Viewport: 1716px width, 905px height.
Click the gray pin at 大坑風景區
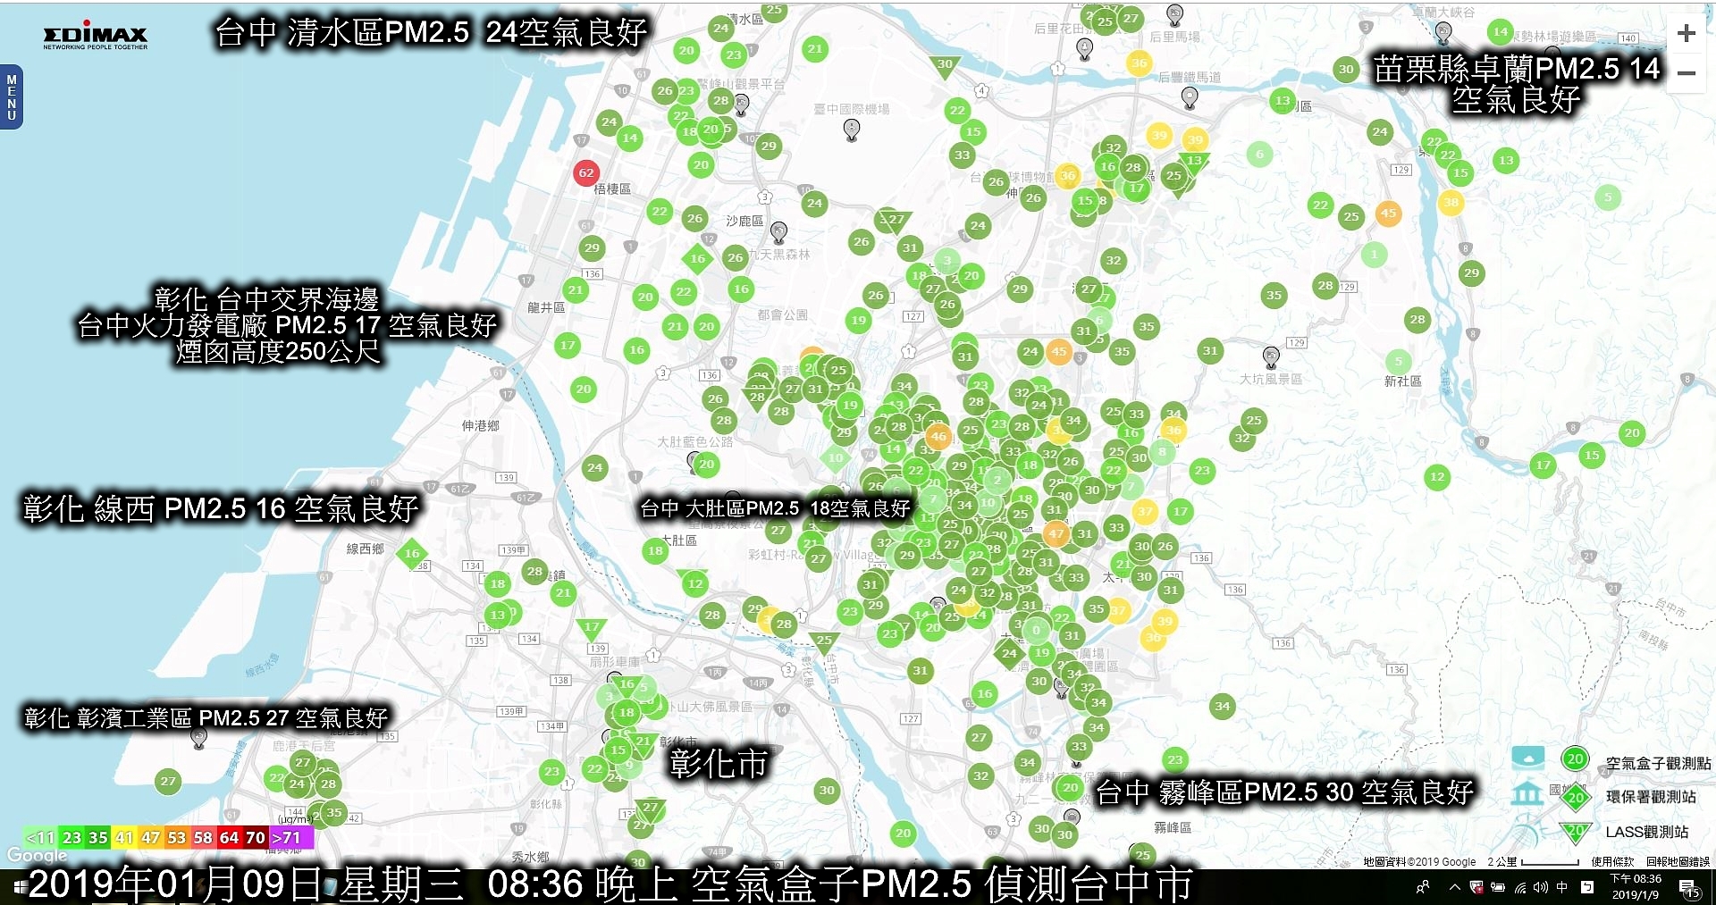(1271, 357)
